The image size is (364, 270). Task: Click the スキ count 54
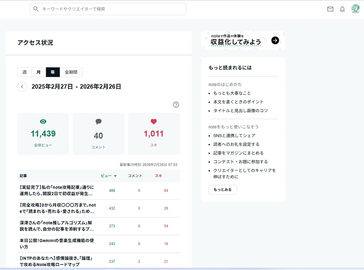tap(166, 226)
